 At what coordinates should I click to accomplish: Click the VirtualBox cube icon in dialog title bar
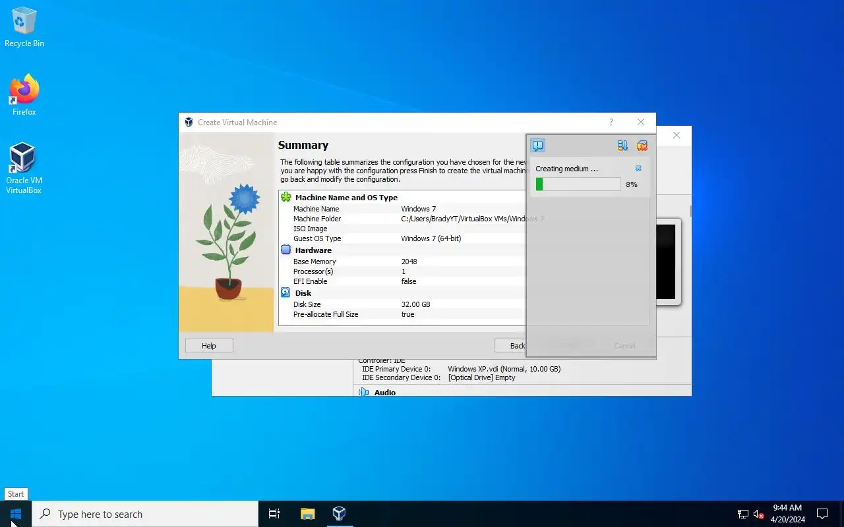(189, 122)
